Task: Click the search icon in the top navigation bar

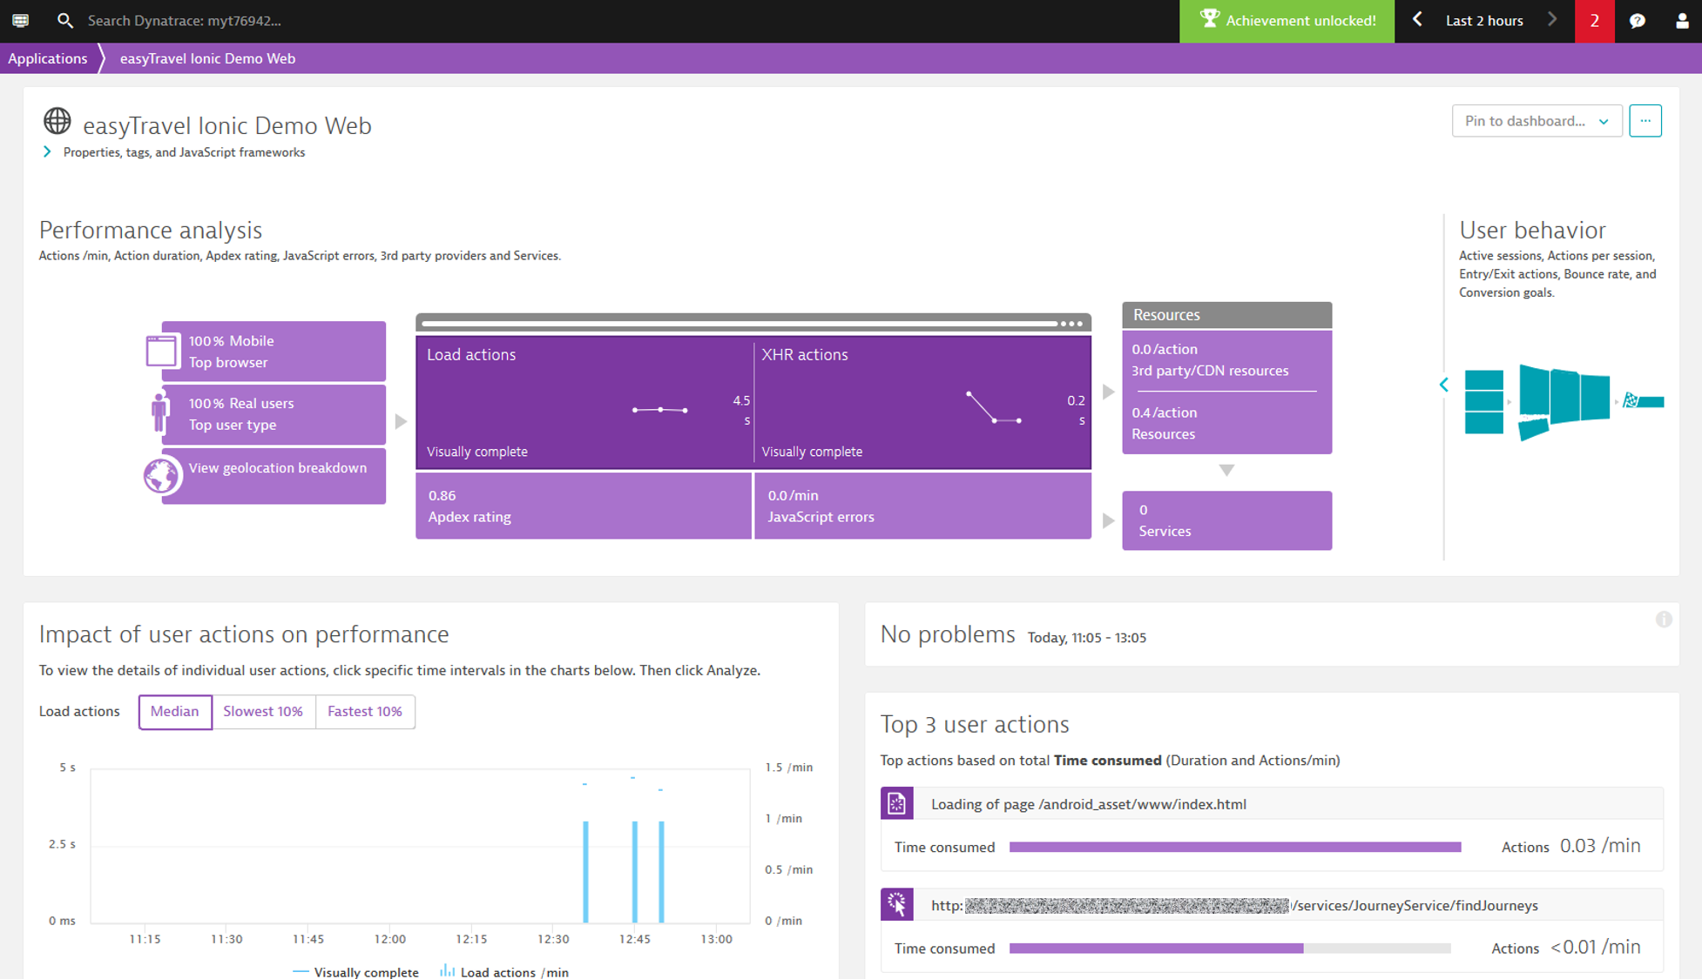Action: tap(66, 21)
